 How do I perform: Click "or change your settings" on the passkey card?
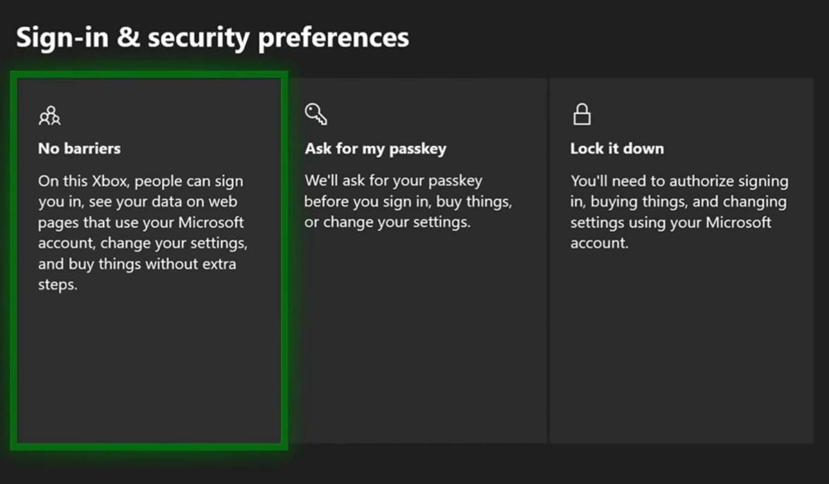click(x=387, y=222)
